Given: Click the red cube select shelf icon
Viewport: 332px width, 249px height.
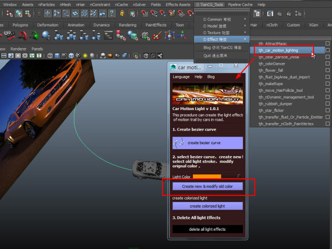Looking at the screenshot, I should (120, 35).
